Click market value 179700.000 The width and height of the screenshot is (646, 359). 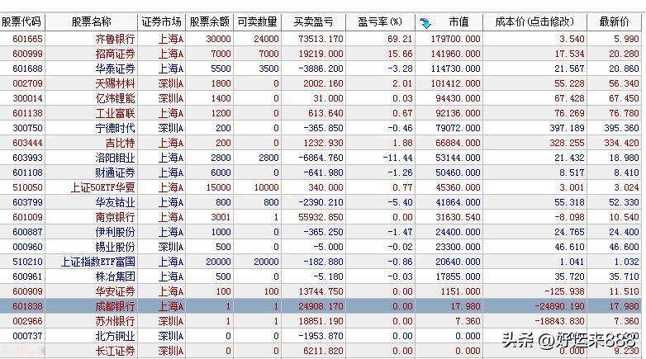click(456, 39)
